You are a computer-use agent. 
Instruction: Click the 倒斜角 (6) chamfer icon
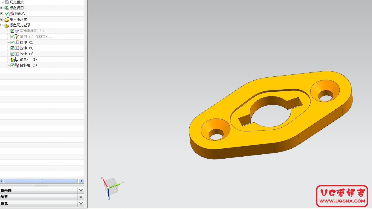point(17,65)
